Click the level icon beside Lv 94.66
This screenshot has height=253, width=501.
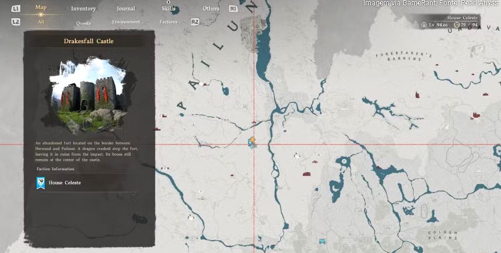[424, 25]
